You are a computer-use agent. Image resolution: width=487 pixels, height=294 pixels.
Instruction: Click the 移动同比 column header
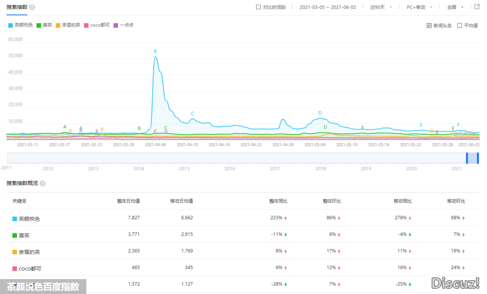click(x=403, y=201)
